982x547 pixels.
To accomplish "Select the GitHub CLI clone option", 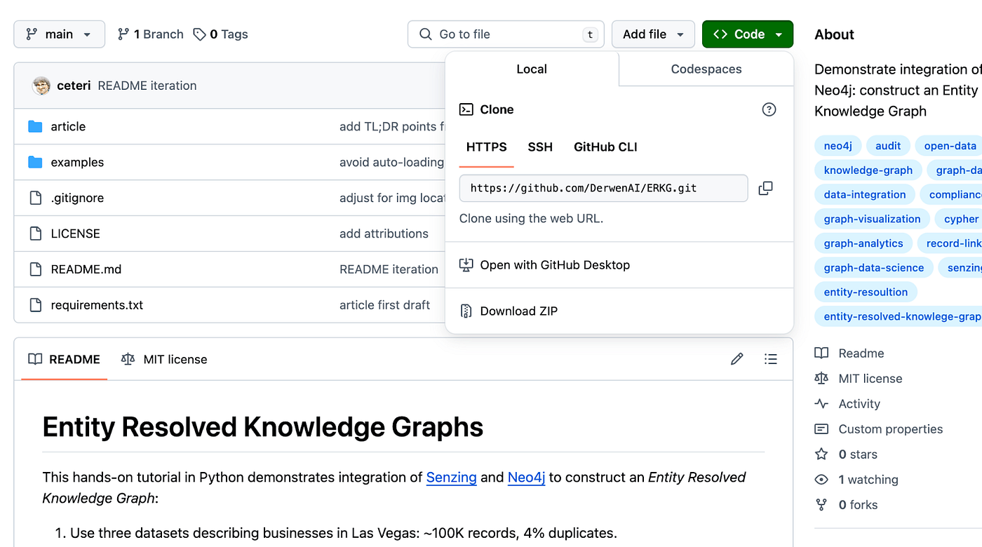I will tap(605, 147).
